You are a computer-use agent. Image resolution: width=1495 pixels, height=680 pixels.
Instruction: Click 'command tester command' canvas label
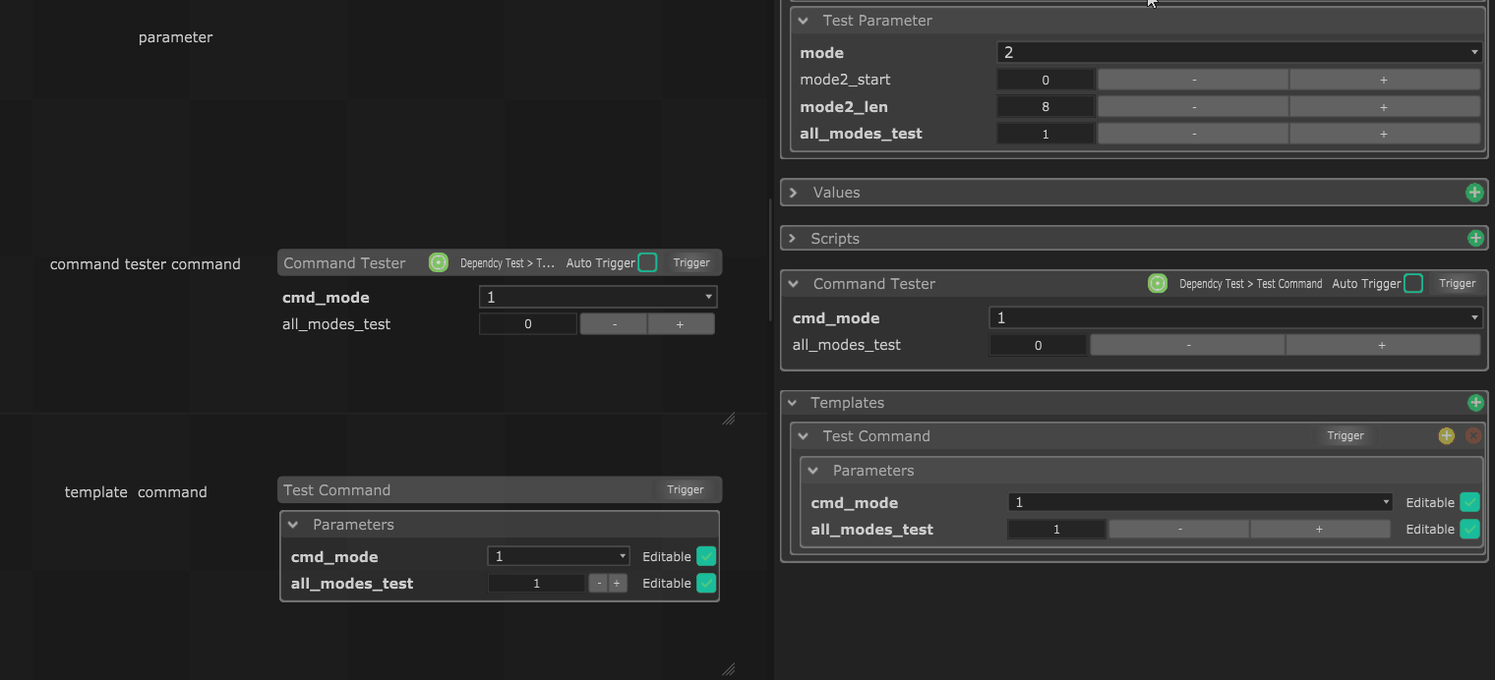tap(146, 263)
